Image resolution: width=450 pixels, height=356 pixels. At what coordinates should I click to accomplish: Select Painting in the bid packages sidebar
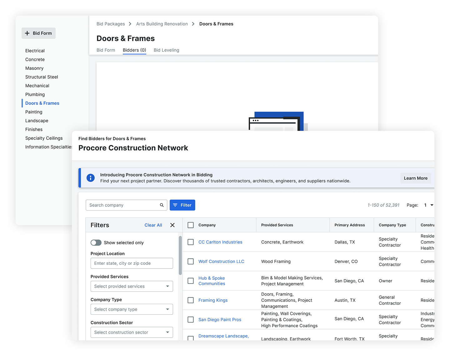[x=34, y=112]
